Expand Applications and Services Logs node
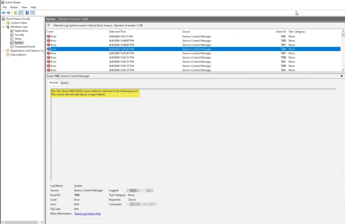This screenshot has height=224, width=345. [3, 51]
